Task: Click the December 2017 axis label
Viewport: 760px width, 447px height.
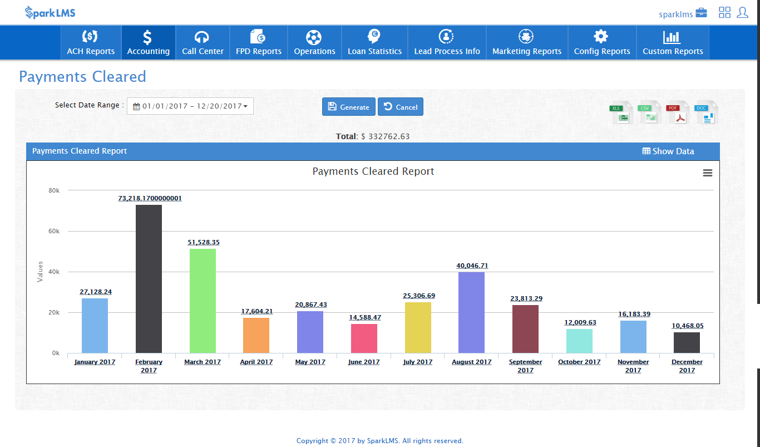Action: pyautogui.click(x=687, y=366)
